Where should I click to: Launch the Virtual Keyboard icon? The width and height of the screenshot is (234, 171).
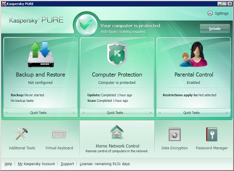click(x=59, y=134)
